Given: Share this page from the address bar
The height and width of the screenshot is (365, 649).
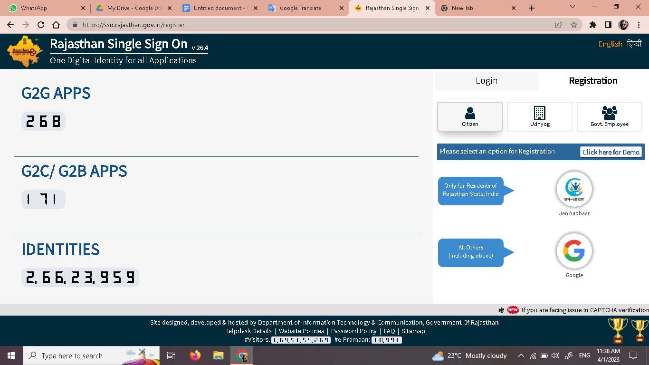Looking at the screenshot, I should [x=559, y=25].
